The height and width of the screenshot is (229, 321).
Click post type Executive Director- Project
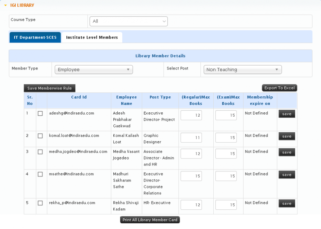point(159,116)
